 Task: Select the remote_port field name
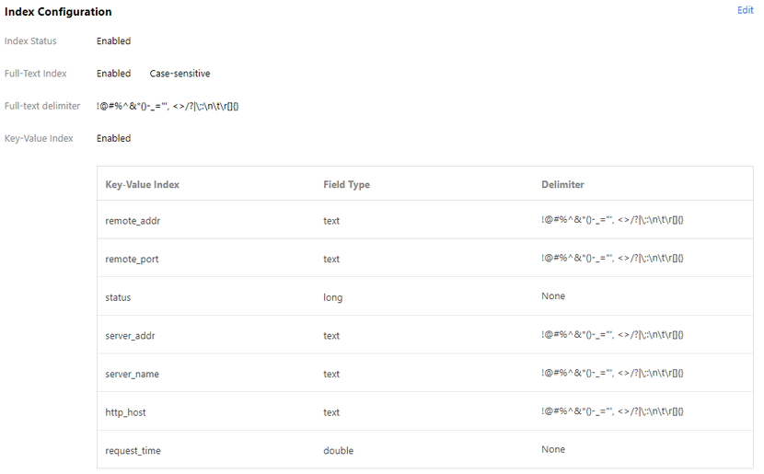tap(132, 260)
